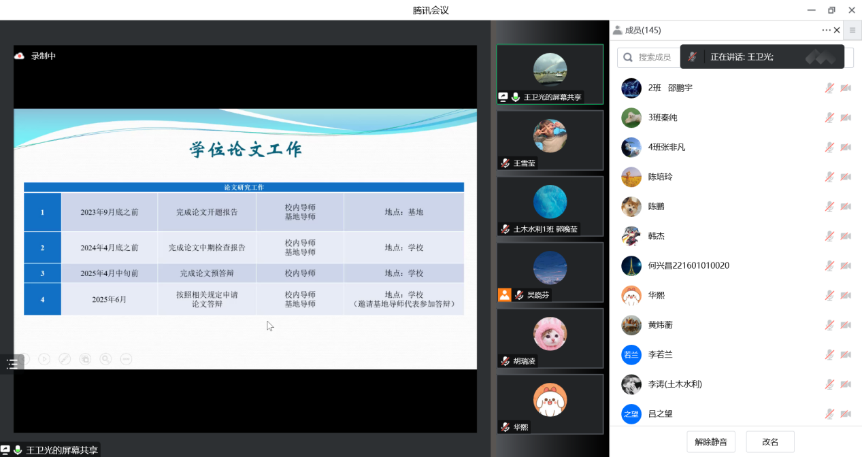Open the slide outline list icon
The image size is (862, 457).
[12, 364]
